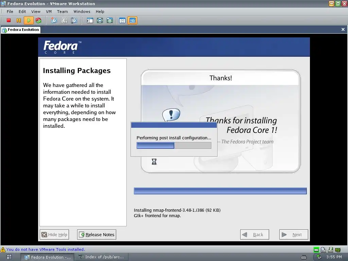This screenshot has width=348, height=261.
Task: Click the Hide Help button
Action: pos(54,234)
